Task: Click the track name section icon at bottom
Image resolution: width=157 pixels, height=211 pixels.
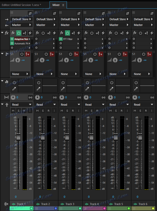Action: pyautogui.click(x=6, y=204)
